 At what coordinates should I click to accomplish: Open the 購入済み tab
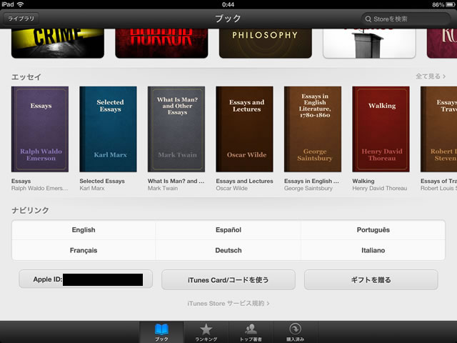(295, 332)
